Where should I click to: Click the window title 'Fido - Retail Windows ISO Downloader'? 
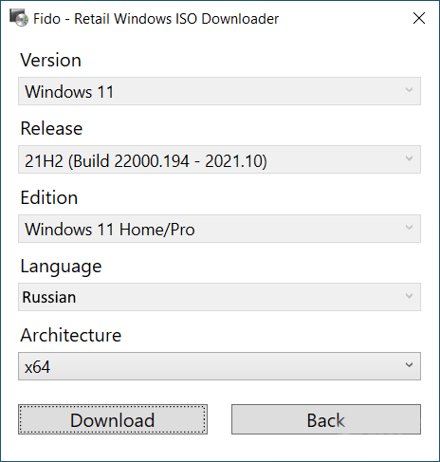coord(156,19)
